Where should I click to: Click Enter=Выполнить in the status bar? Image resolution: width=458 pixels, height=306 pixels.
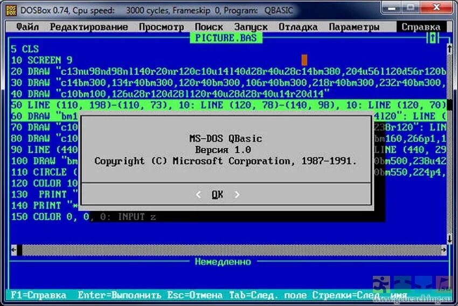click(119, 295)
